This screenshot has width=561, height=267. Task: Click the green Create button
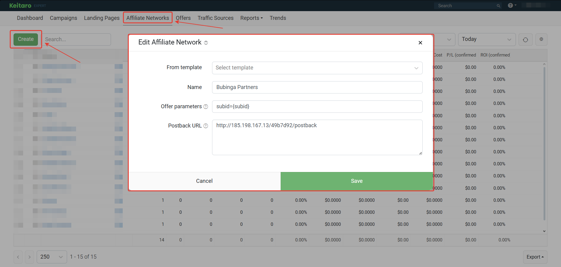coord(26,39)
